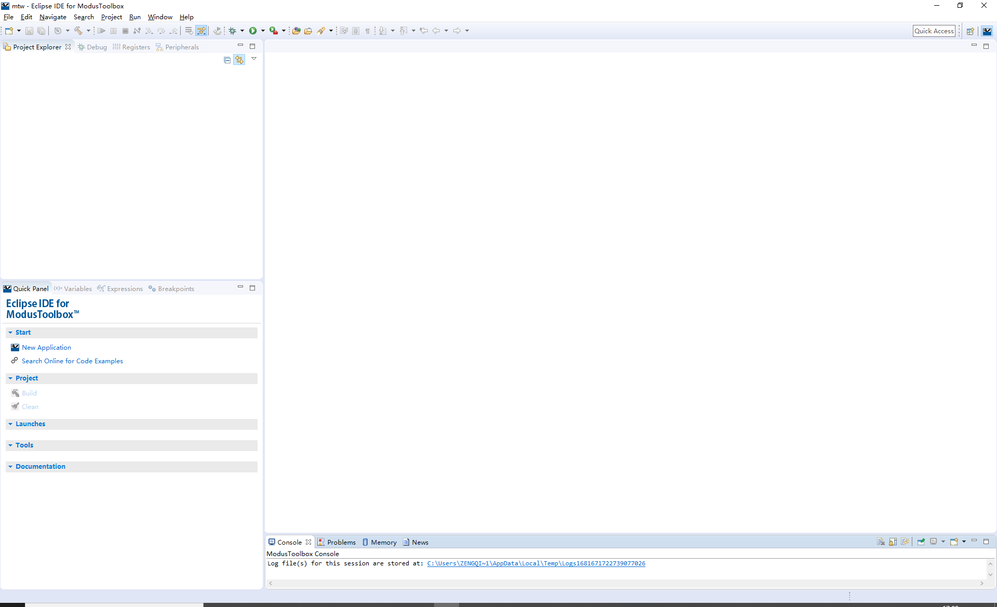Image resolution: width=997 pixels, height=607 pixels.
Task: Open the Debug launch dropdown arrow
Action: (x=242, y=31)
